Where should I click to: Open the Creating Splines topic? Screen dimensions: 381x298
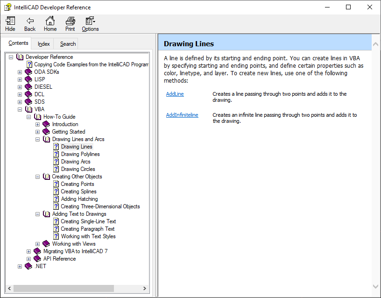tap(78, 192)
